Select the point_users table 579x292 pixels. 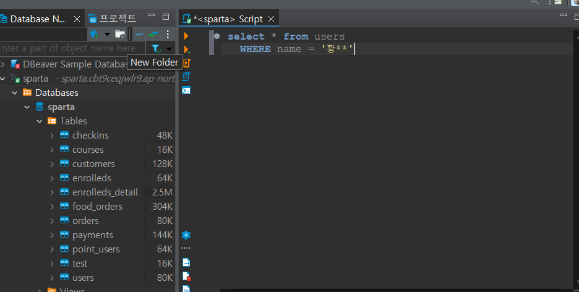click(96, 249)
